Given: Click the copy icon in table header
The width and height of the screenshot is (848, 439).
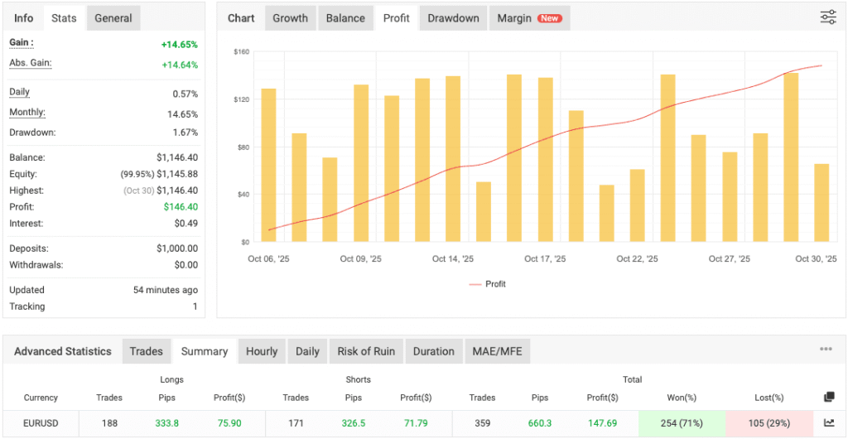Looking at the screenshot, I should click(830, 398).
